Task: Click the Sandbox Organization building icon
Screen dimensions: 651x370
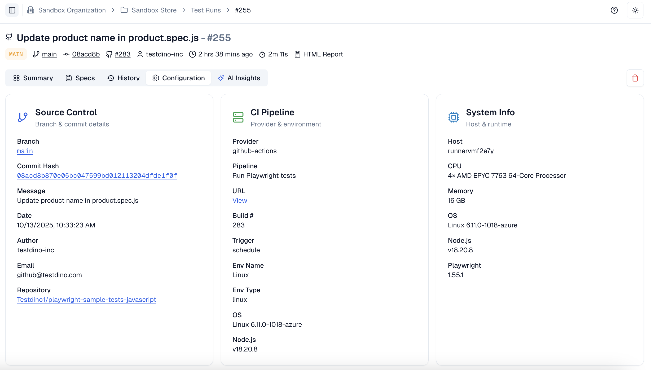Action: 30,10
